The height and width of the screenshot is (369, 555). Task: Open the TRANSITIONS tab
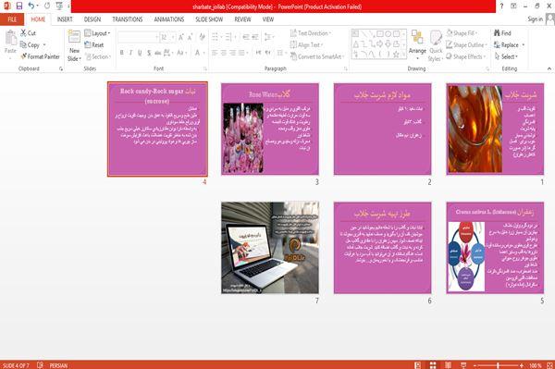(x=128, y=19)
